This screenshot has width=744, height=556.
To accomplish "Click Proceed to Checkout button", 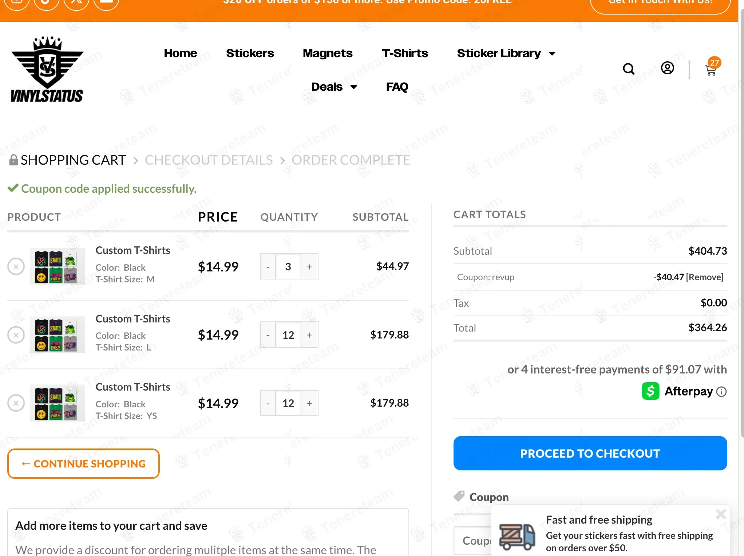I will pyautogui.click(x=590, y=453).
